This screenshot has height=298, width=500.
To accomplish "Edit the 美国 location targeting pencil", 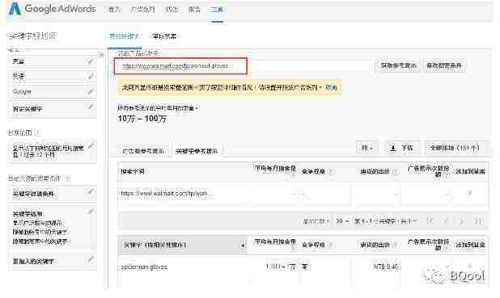I will pos(91,61).
